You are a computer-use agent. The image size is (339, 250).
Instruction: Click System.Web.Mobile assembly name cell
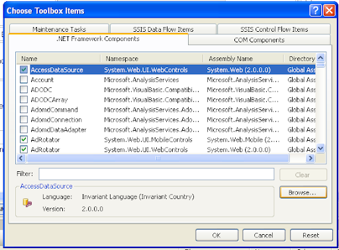[243, 140]
